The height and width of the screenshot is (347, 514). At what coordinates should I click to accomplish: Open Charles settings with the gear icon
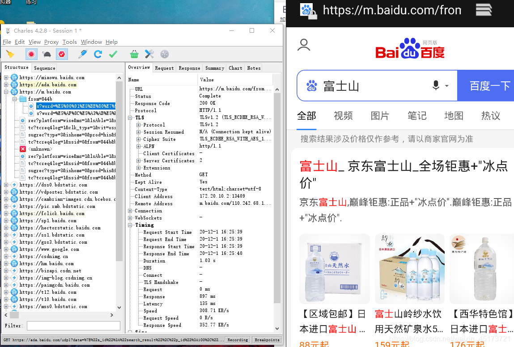(165, 54)
